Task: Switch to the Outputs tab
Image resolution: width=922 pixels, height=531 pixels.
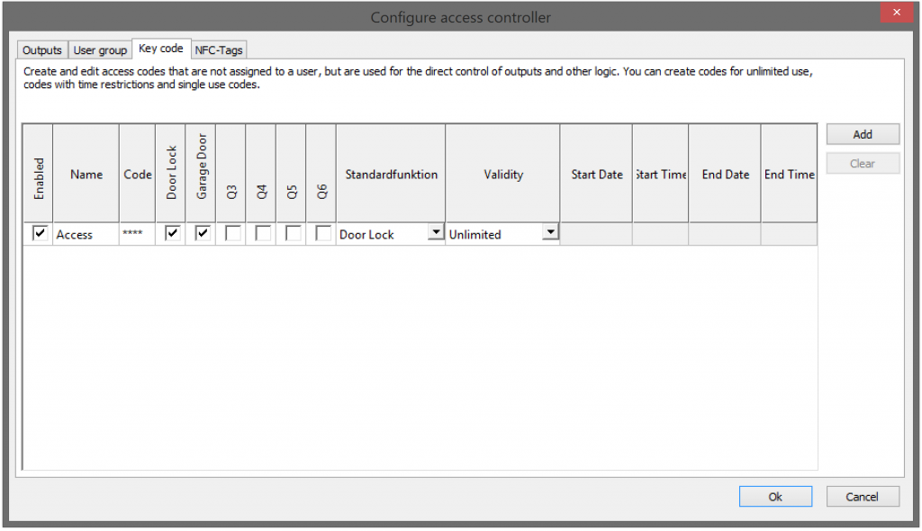Action: (41, 49)
